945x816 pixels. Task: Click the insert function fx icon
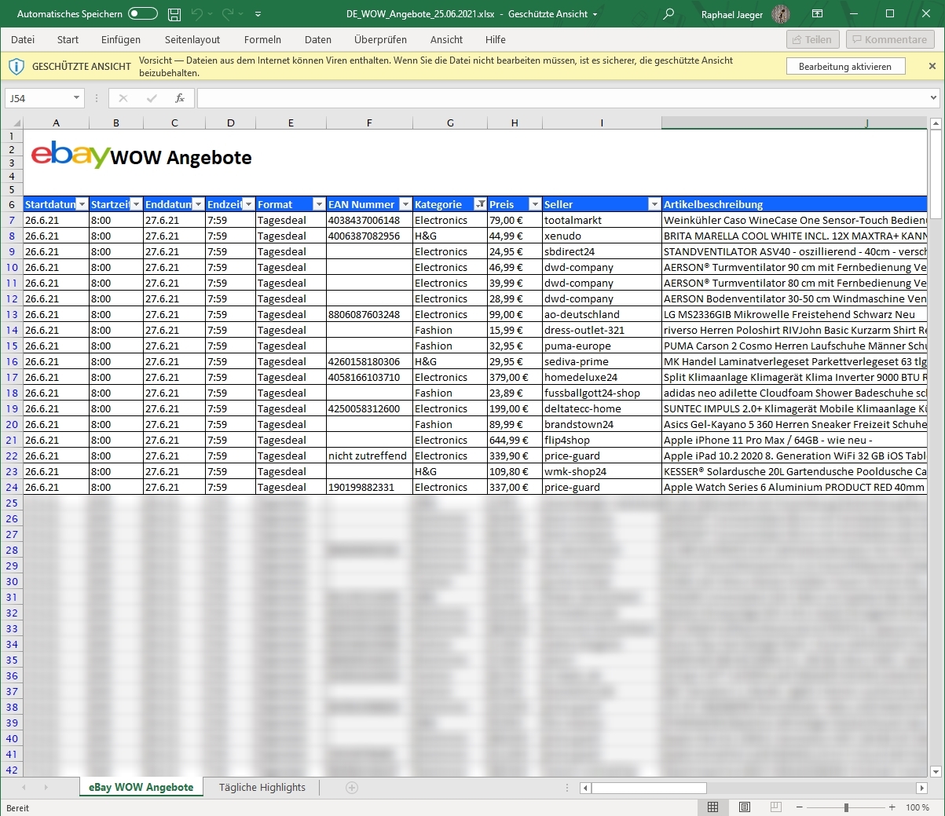[180, 98]
